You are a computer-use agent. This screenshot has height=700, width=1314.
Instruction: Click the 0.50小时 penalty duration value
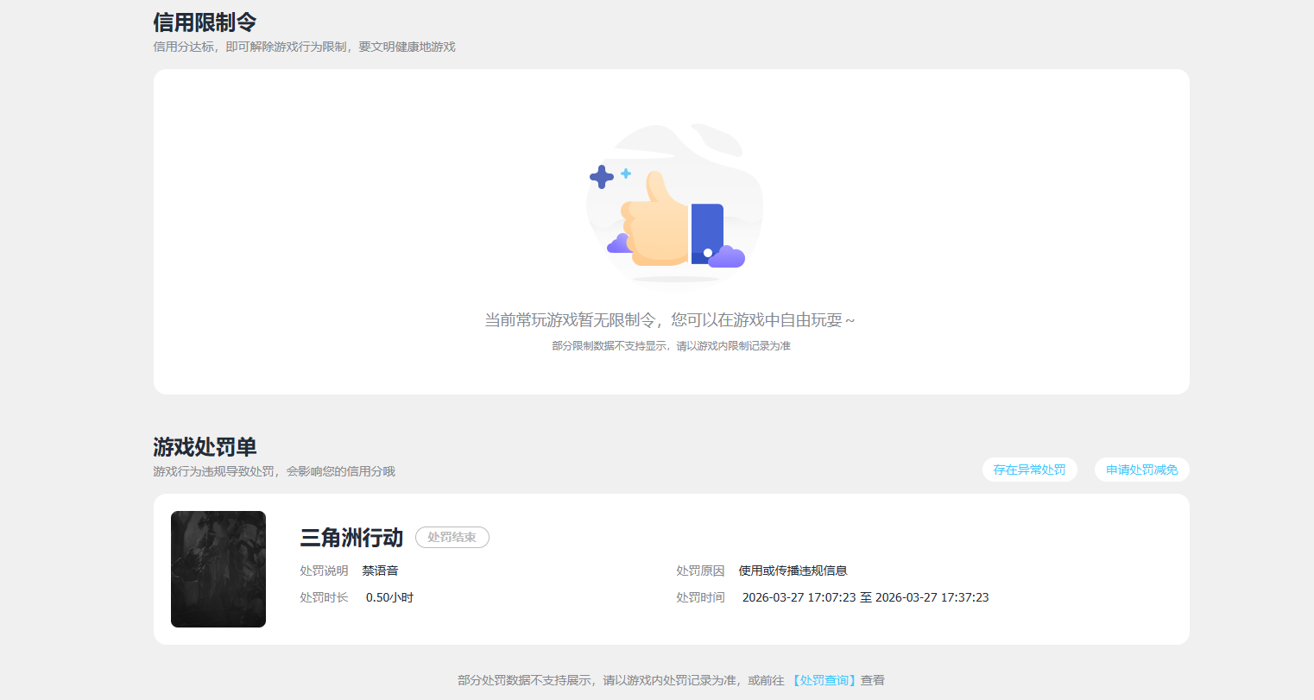click(389, 597)
